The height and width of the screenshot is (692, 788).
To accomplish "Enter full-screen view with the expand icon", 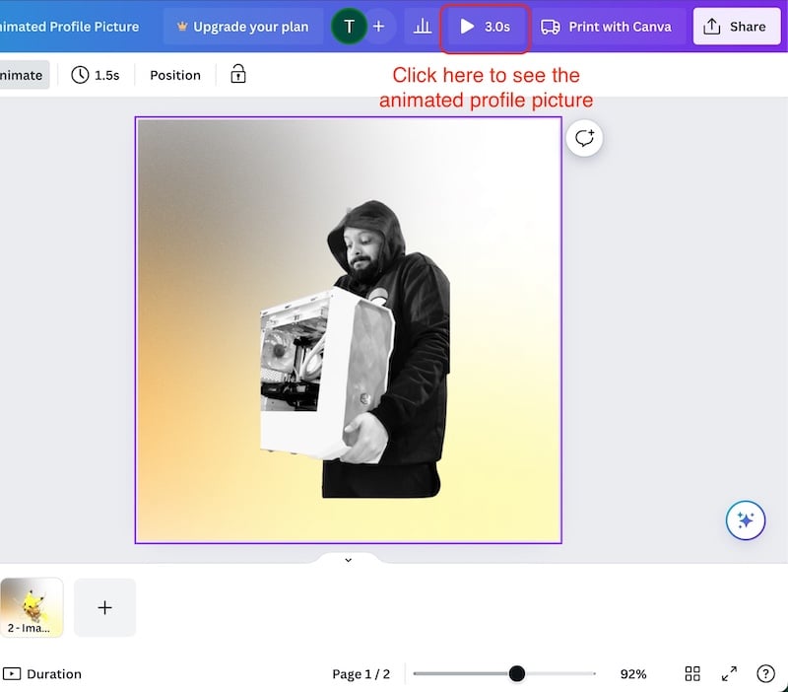I will tap(729, 673).
